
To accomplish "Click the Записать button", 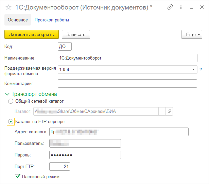I will [x=76, y=34].
